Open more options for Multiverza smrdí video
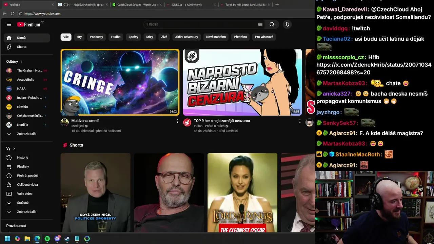Image resolution: width=434 pixels, height=244 pixels. 177,121
